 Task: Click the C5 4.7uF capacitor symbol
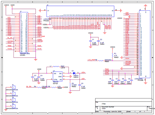coord(80,85)
